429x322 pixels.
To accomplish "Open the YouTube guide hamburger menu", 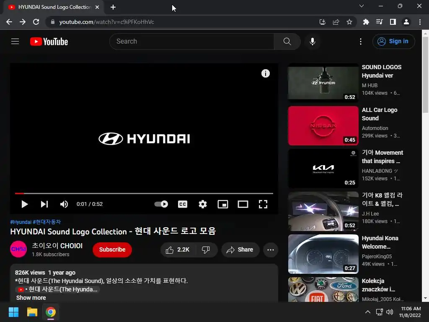I will click(x=15, y=42).
